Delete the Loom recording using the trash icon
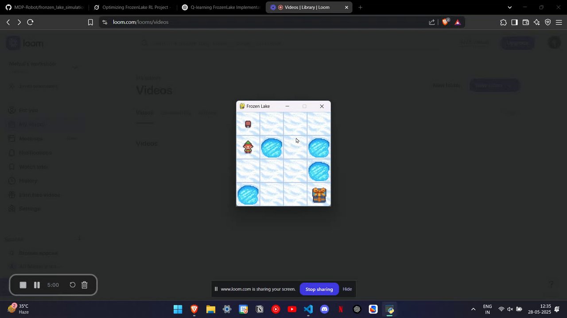The width and height of the screenshot is (567, 318). coord(85,285)
